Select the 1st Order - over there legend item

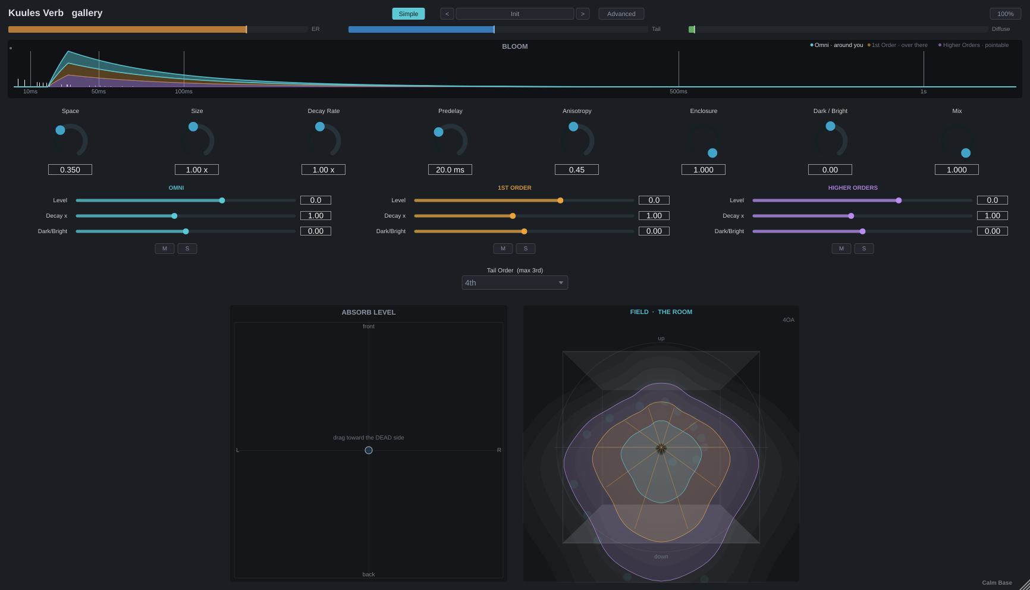point(897,45)
